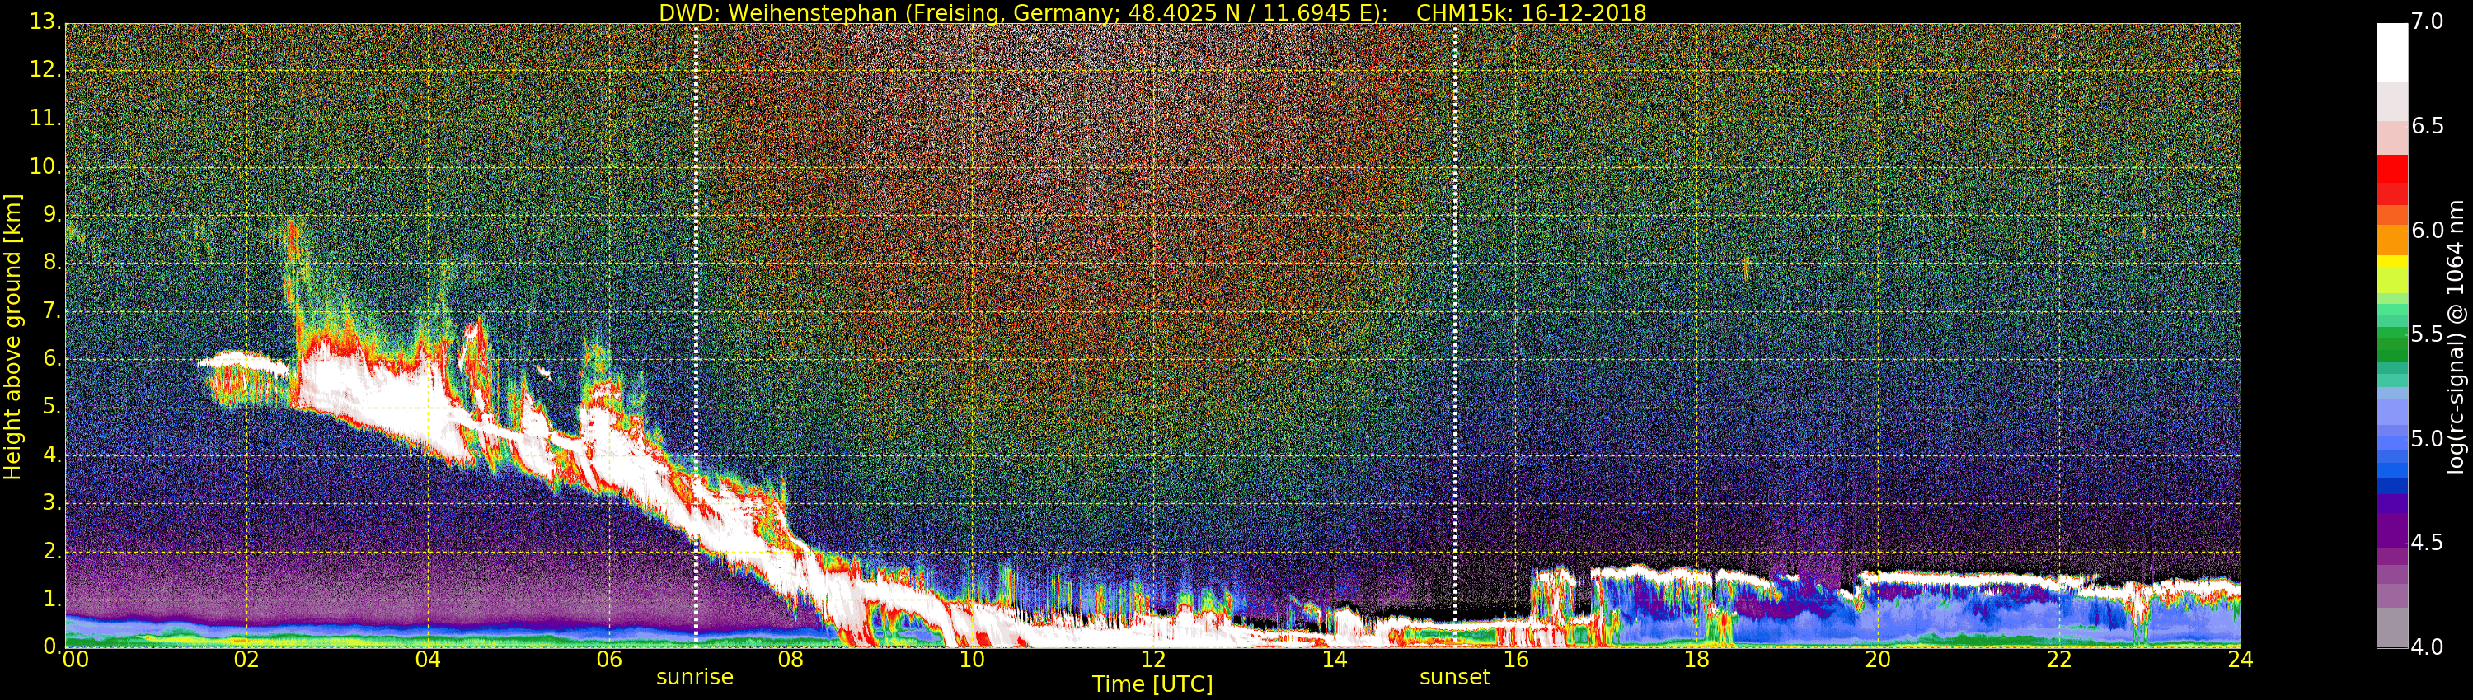Pick height axis tick '7.'
Screen dimensions: 2473x700
pyautogui.click(x=51, y=310)
